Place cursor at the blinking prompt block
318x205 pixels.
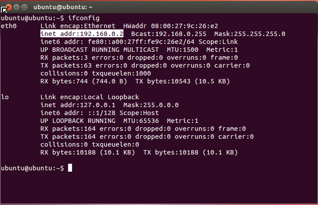tap(70, 168)
